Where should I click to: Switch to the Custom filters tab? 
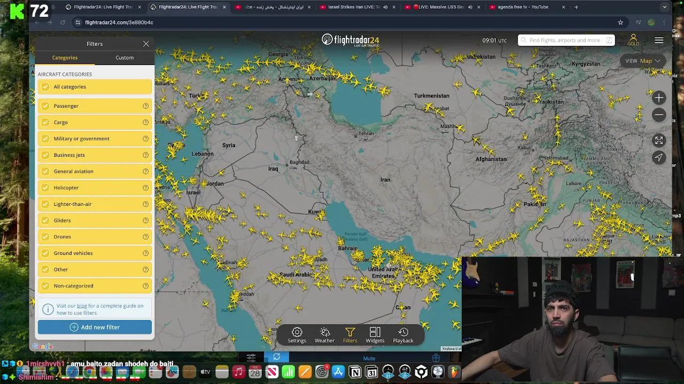125,58
